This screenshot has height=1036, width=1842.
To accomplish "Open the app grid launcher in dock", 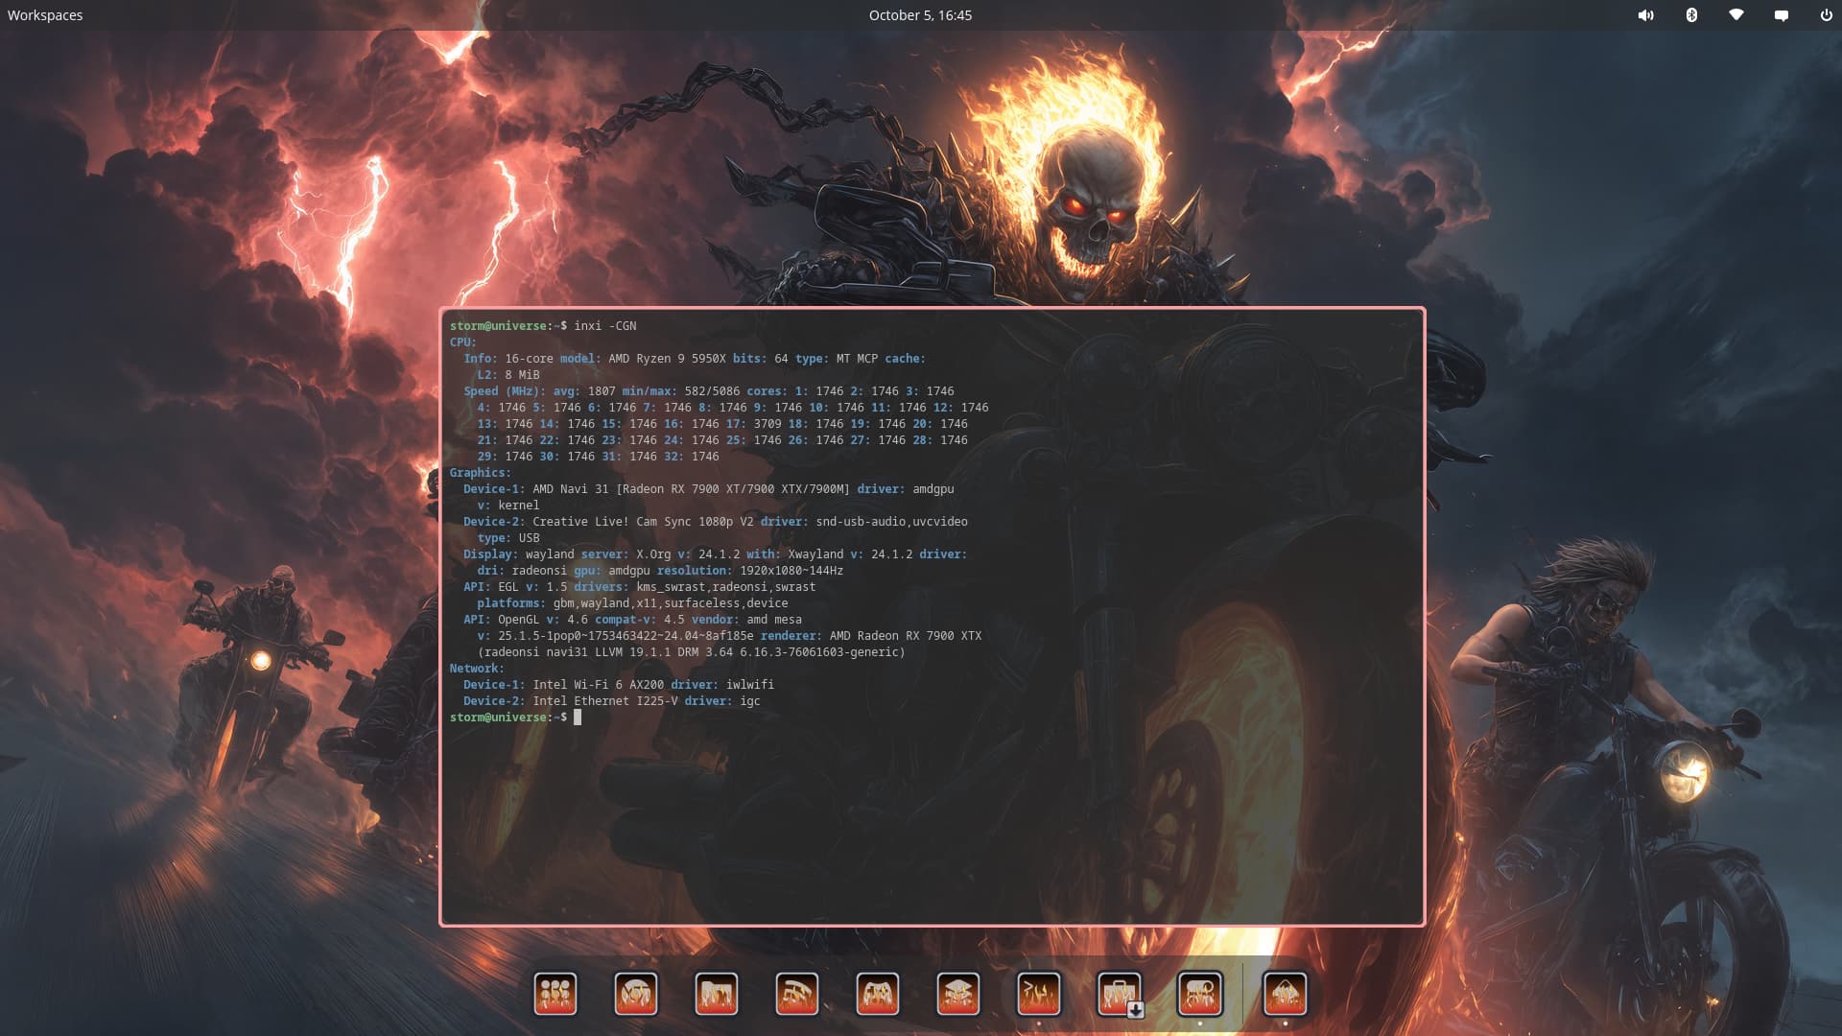I will coord(555,994).
